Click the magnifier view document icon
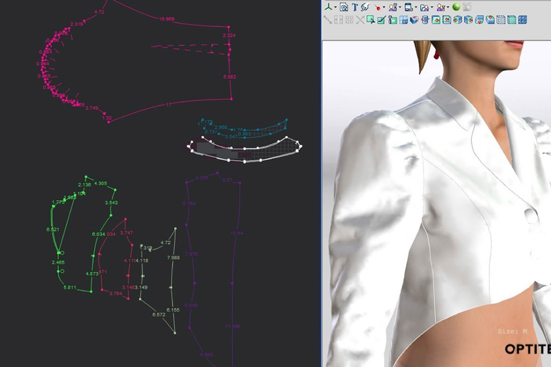The width and height of the screenshot is (551, 367). tap(344, 8)
